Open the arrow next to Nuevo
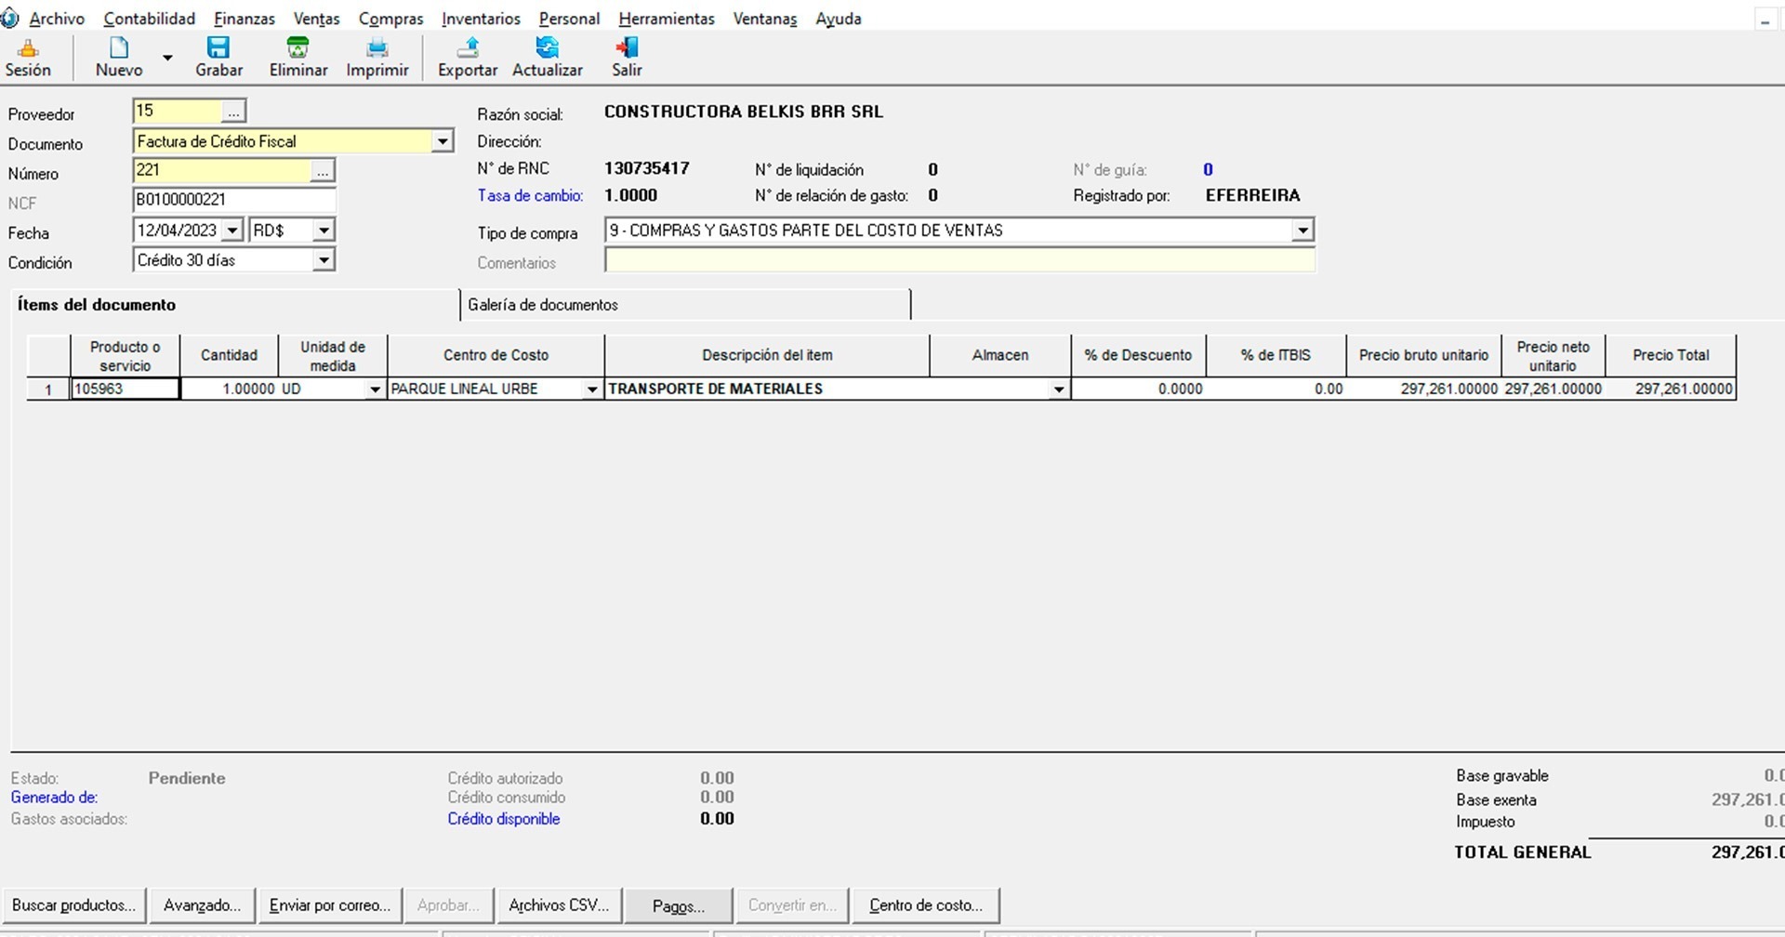This screenshot has width=1785, height=937. coord(167,58)
